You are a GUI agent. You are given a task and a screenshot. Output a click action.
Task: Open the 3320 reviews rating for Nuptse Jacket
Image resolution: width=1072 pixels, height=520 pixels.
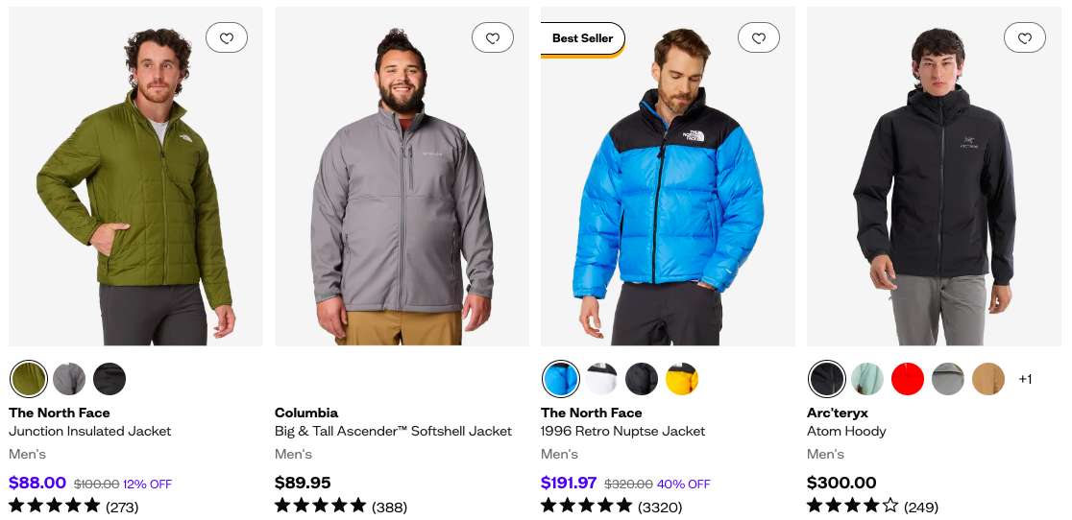click(x=611, y=506)
